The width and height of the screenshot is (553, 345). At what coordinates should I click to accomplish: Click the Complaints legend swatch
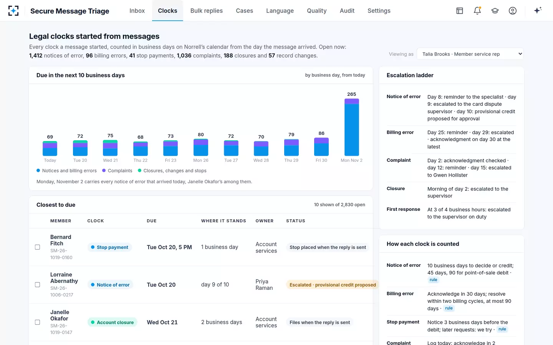point(104,171)
